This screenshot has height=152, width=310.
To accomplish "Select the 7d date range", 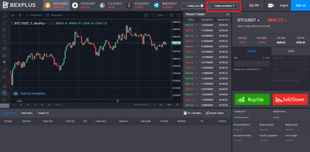I will (21, 105).
